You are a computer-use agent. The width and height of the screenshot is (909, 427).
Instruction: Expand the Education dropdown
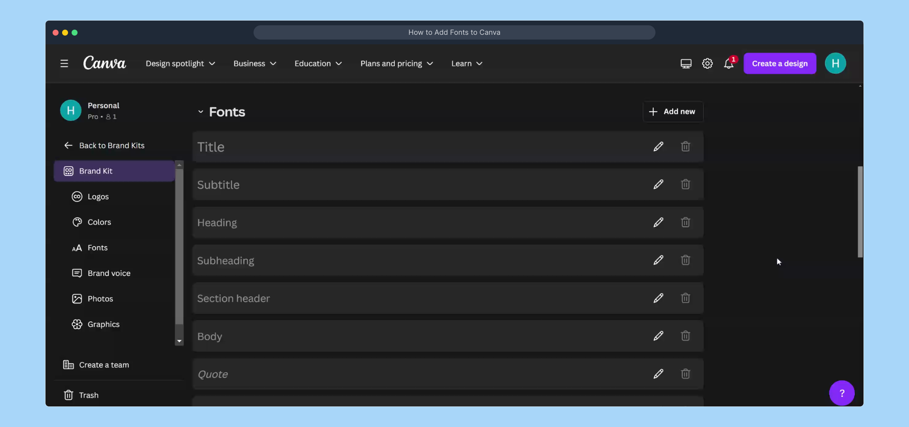(317, 63)
